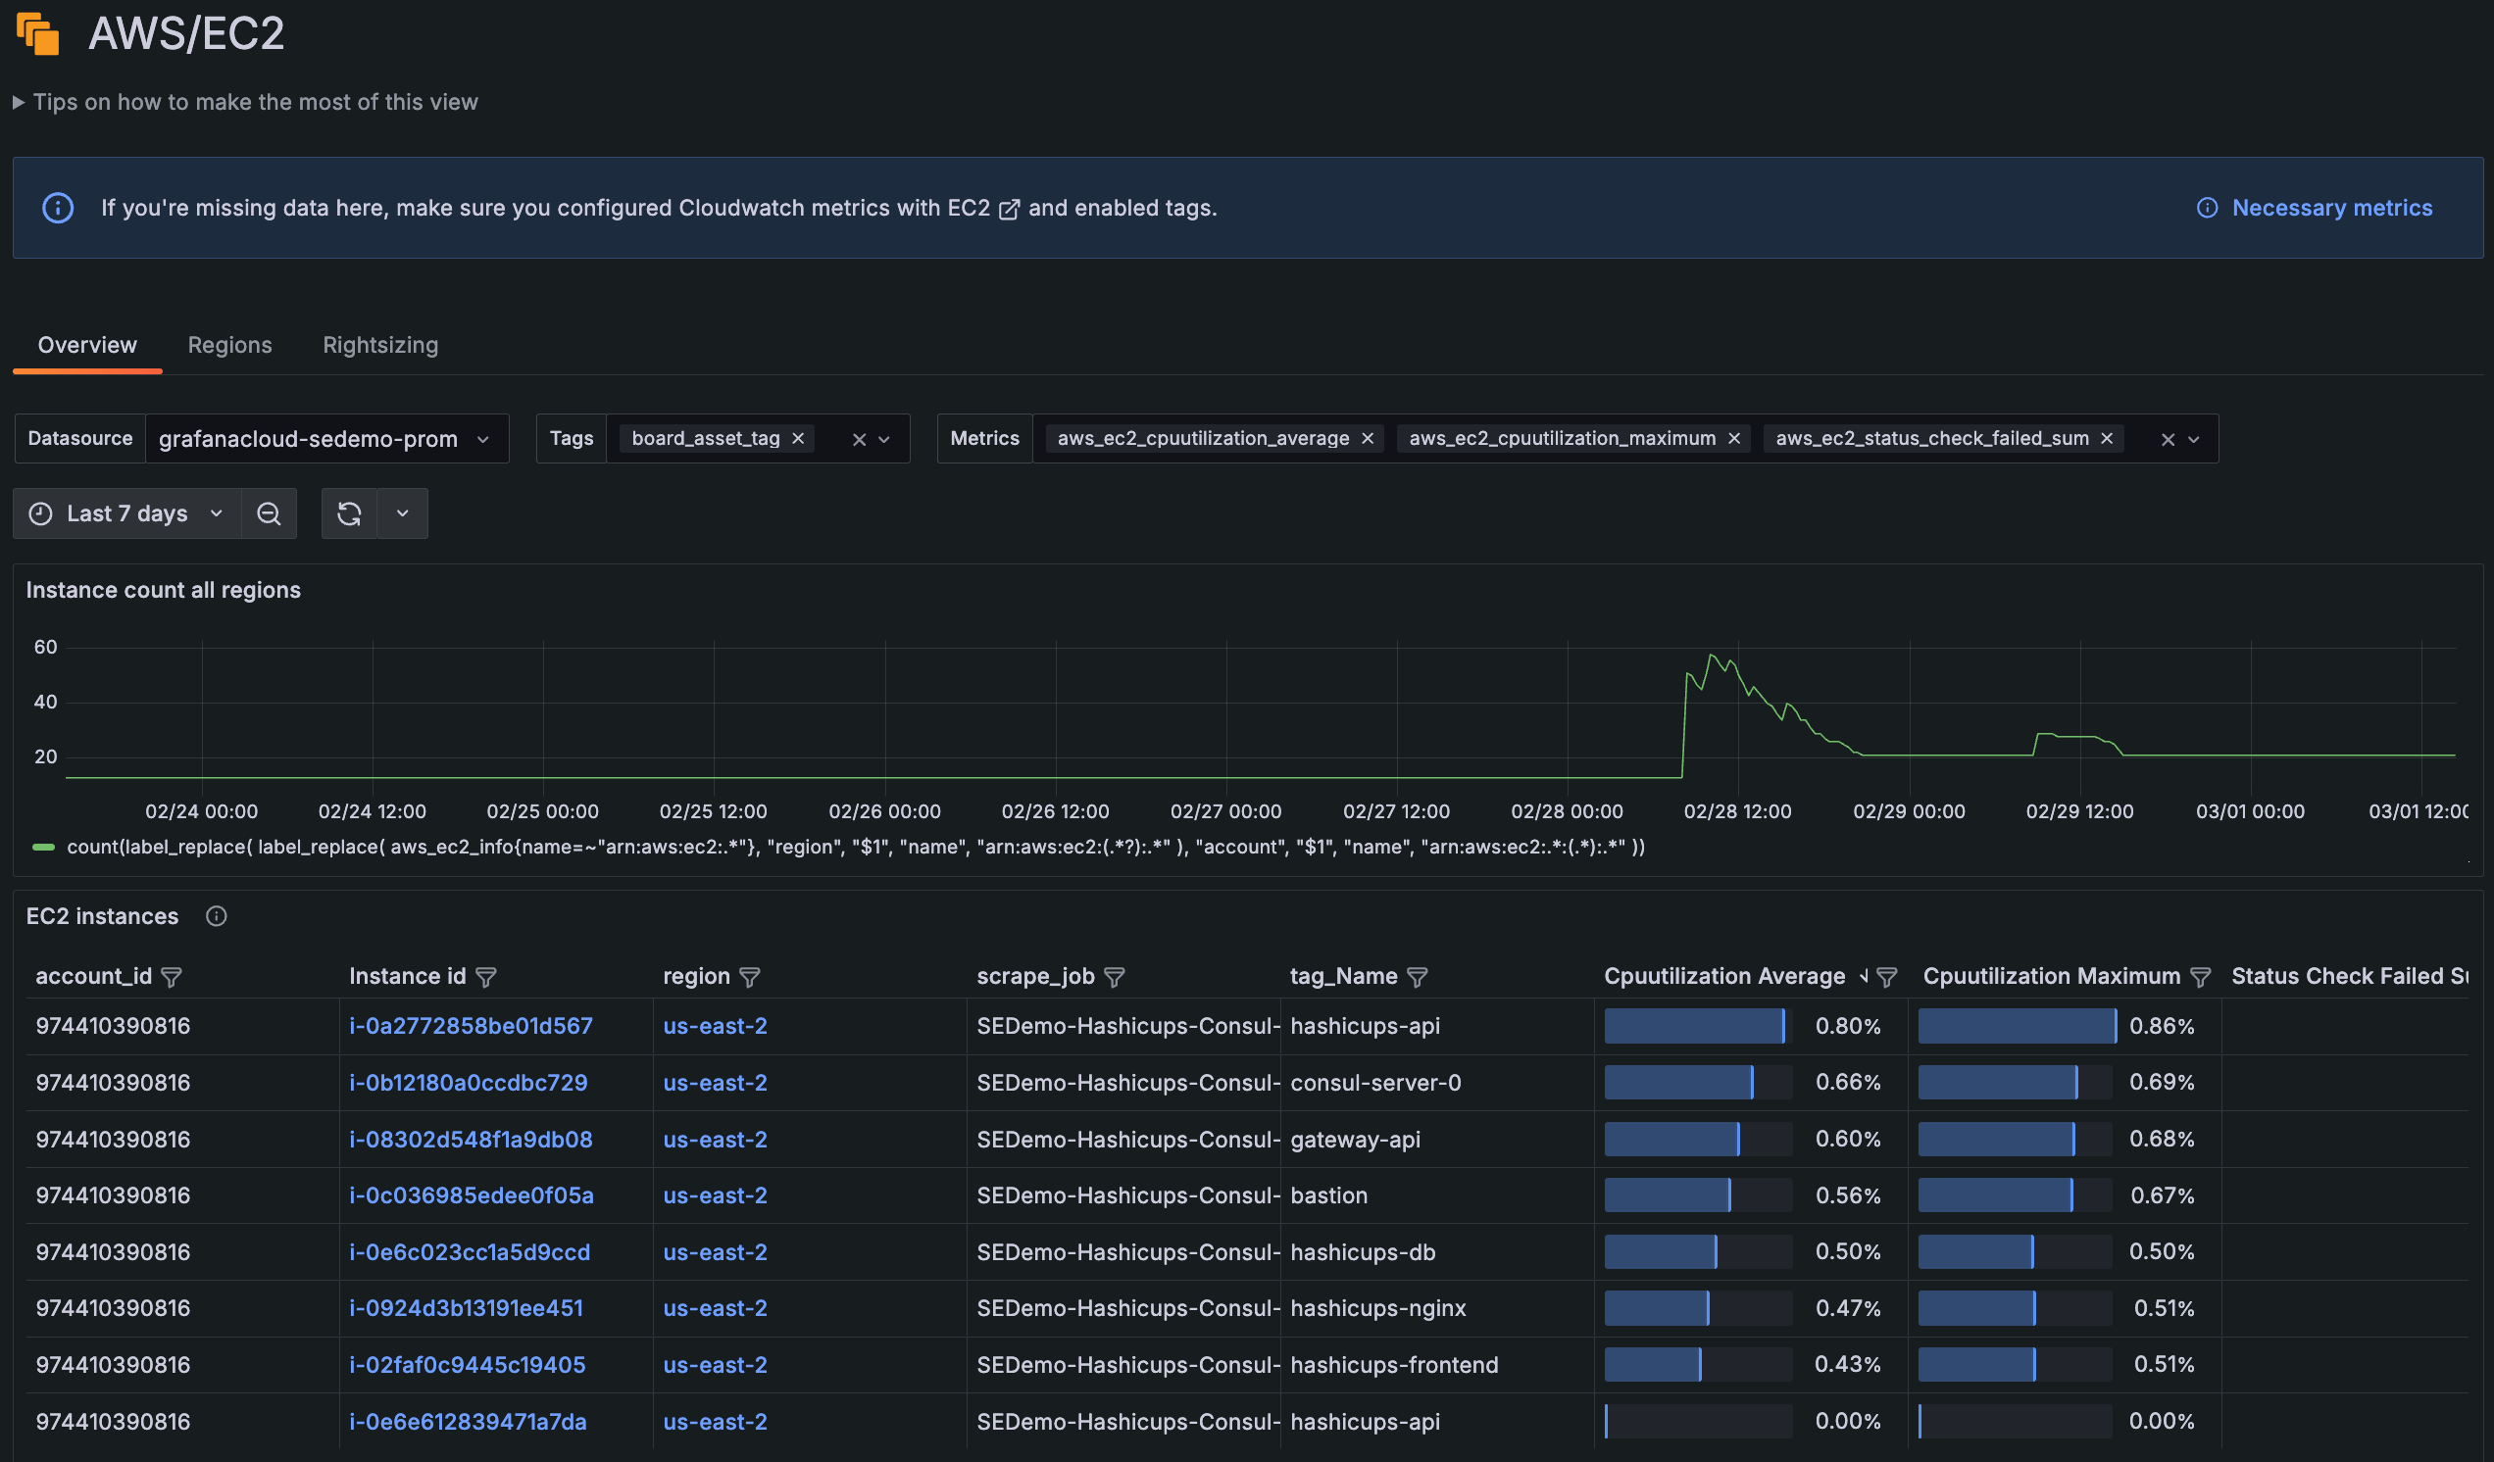Toggle the count series in the chart legend
This screenshot has width=2494, height=1462.
[43, 847]
